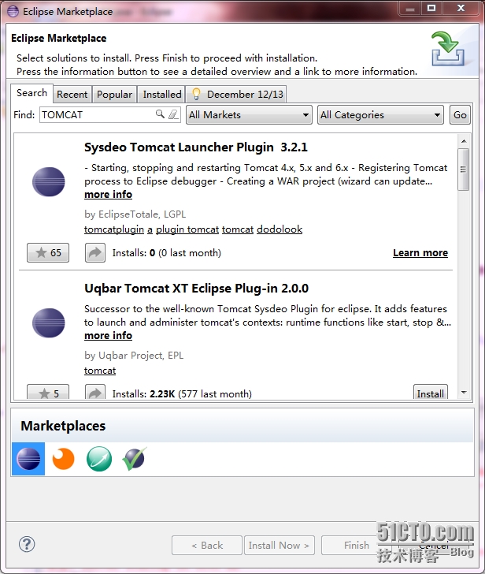Switch to the Installed tab
The image size is (485, 574).
point(162,95)
